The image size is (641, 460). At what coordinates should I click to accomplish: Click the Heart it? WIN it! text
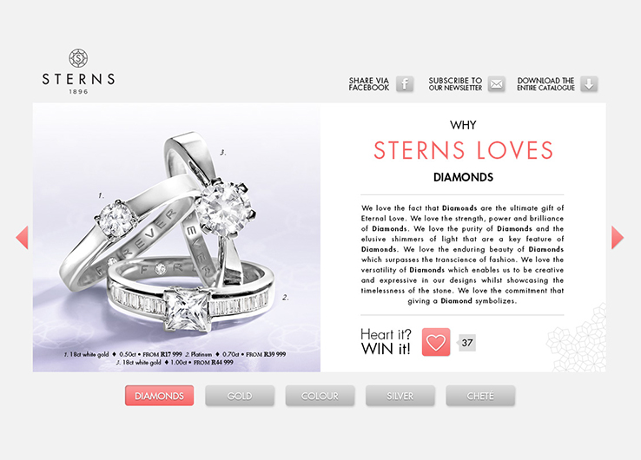coord(386,342)
